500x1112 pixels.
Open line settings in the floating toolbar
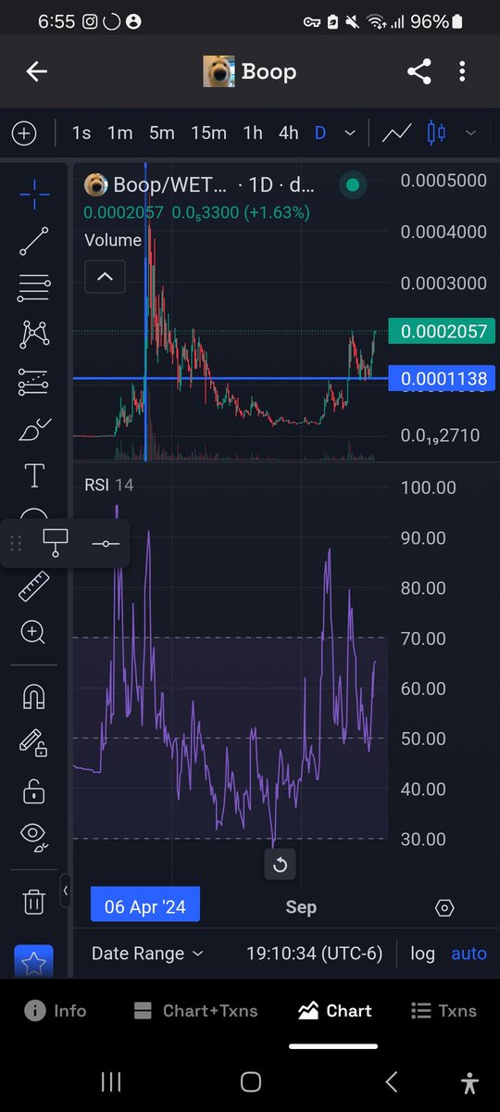tap(106, 543)
